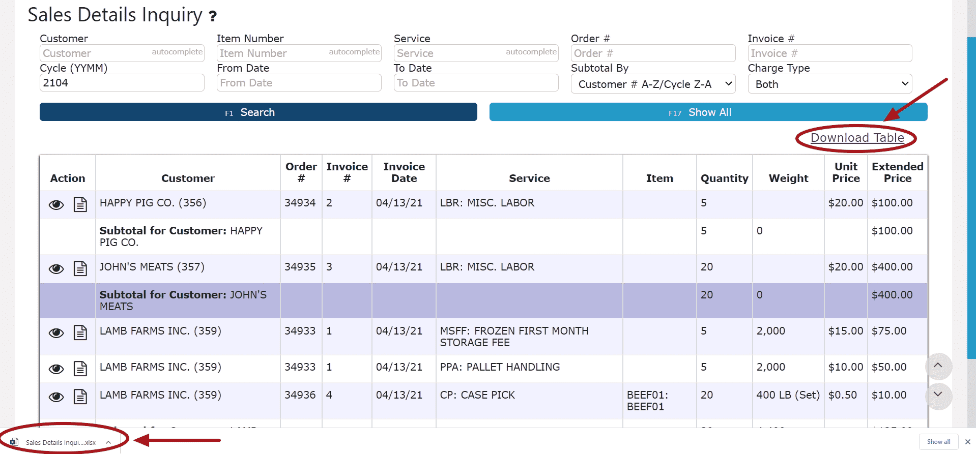The height and width of the screenshot is (454, 976).
Task: Click the Show All button
Action: pos(708,112)
